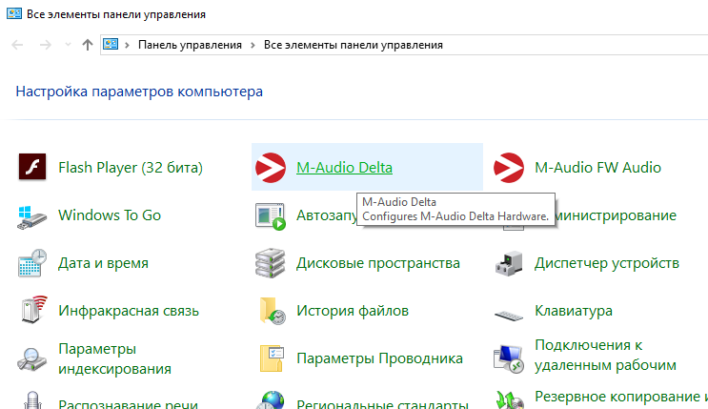708x409 pixels.
Task: Open the Дисковые пространства link
Action: click(x=378, y=263)
